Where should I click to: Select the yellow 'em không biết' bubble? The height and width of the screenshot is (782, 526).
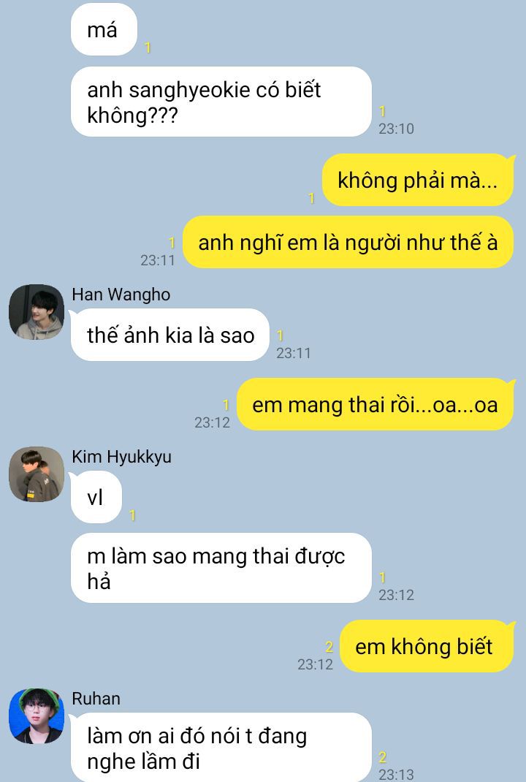click(427, 646)
